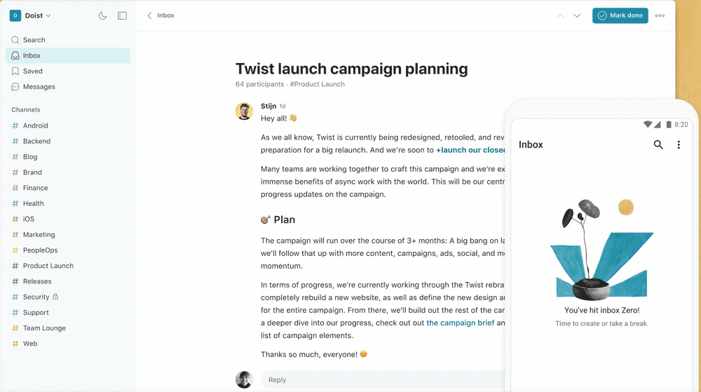The image size is (701, 392).
Task: Select the Marketing channel
Action: point(68,235)
